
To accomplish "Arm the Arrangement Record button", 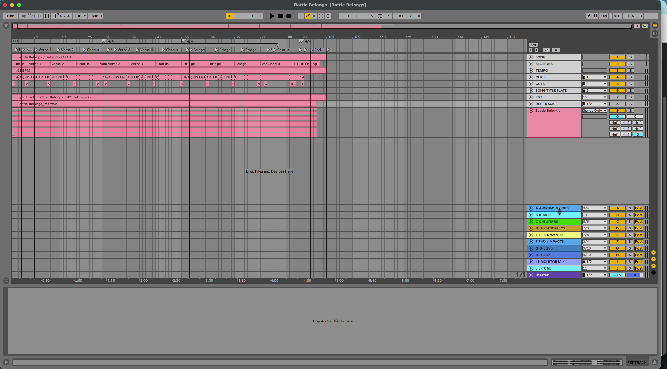I will click(289, 16).
